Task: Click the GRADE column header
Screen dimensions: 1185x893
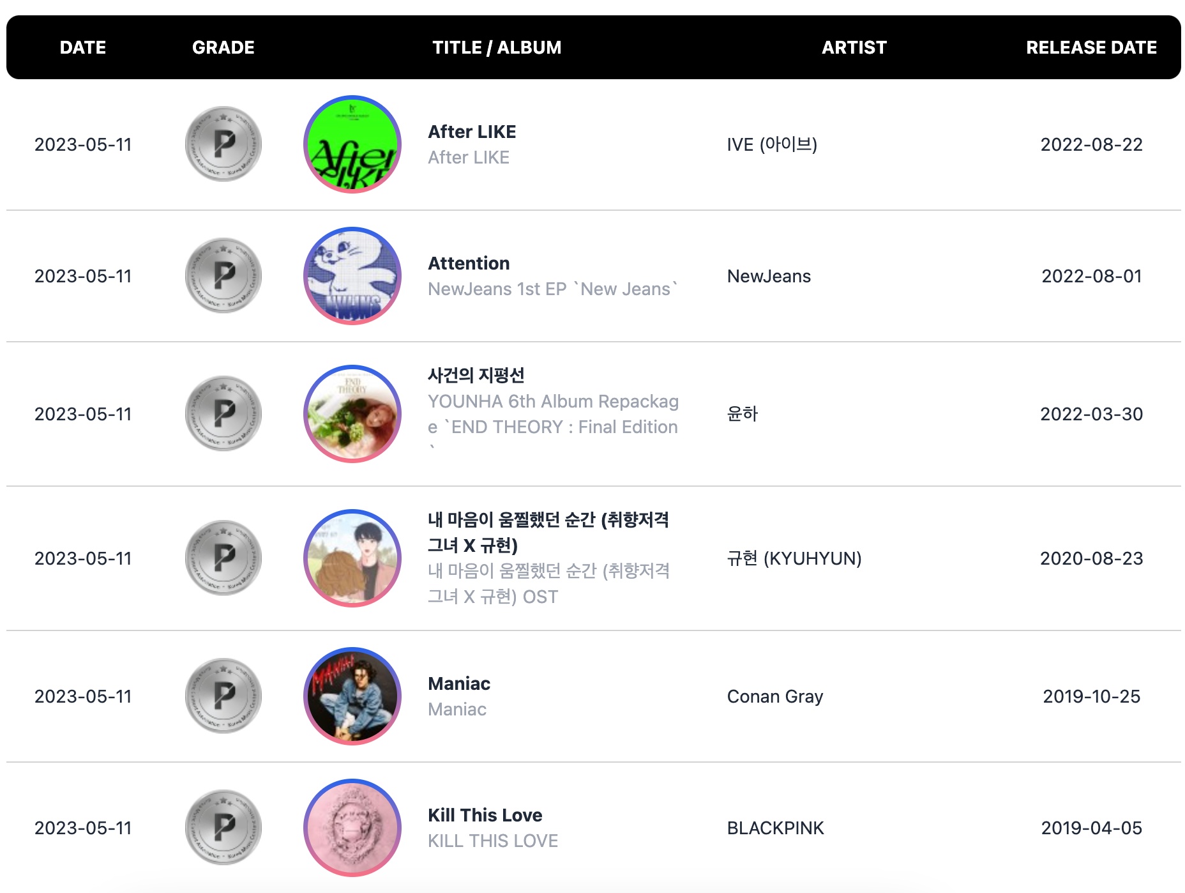Action: 223,47
